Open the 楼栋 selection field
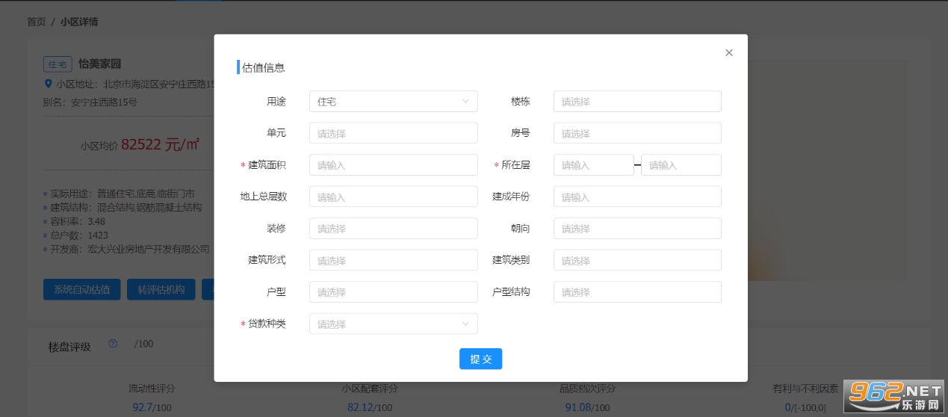Viewport: 948px width, 417px height. 637,102
